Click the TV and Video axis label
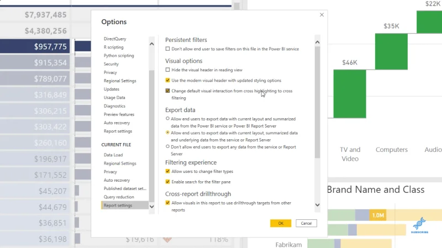The height and width of the screenshot is (248, 442). pyautogui.click(x=350, y=154)
